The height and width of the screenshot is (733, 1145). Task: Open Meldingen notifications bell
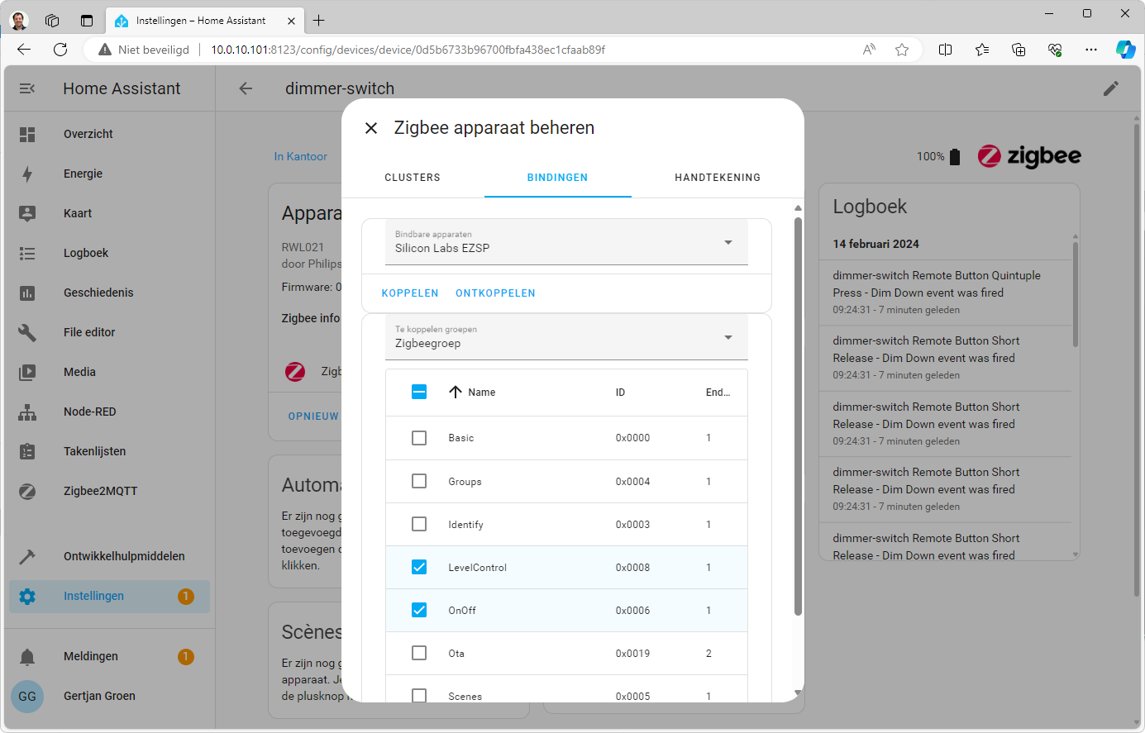27,656
